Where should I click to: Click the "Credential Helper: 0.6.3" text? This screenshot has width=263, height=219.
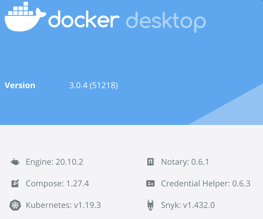(x=206, y=183)
